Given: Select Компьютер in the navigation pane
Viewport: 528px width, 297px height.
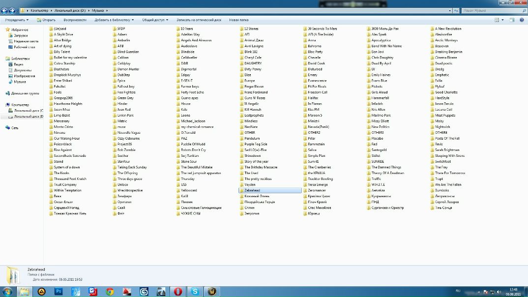Looking at the screenshot, I should pos(17,105).
